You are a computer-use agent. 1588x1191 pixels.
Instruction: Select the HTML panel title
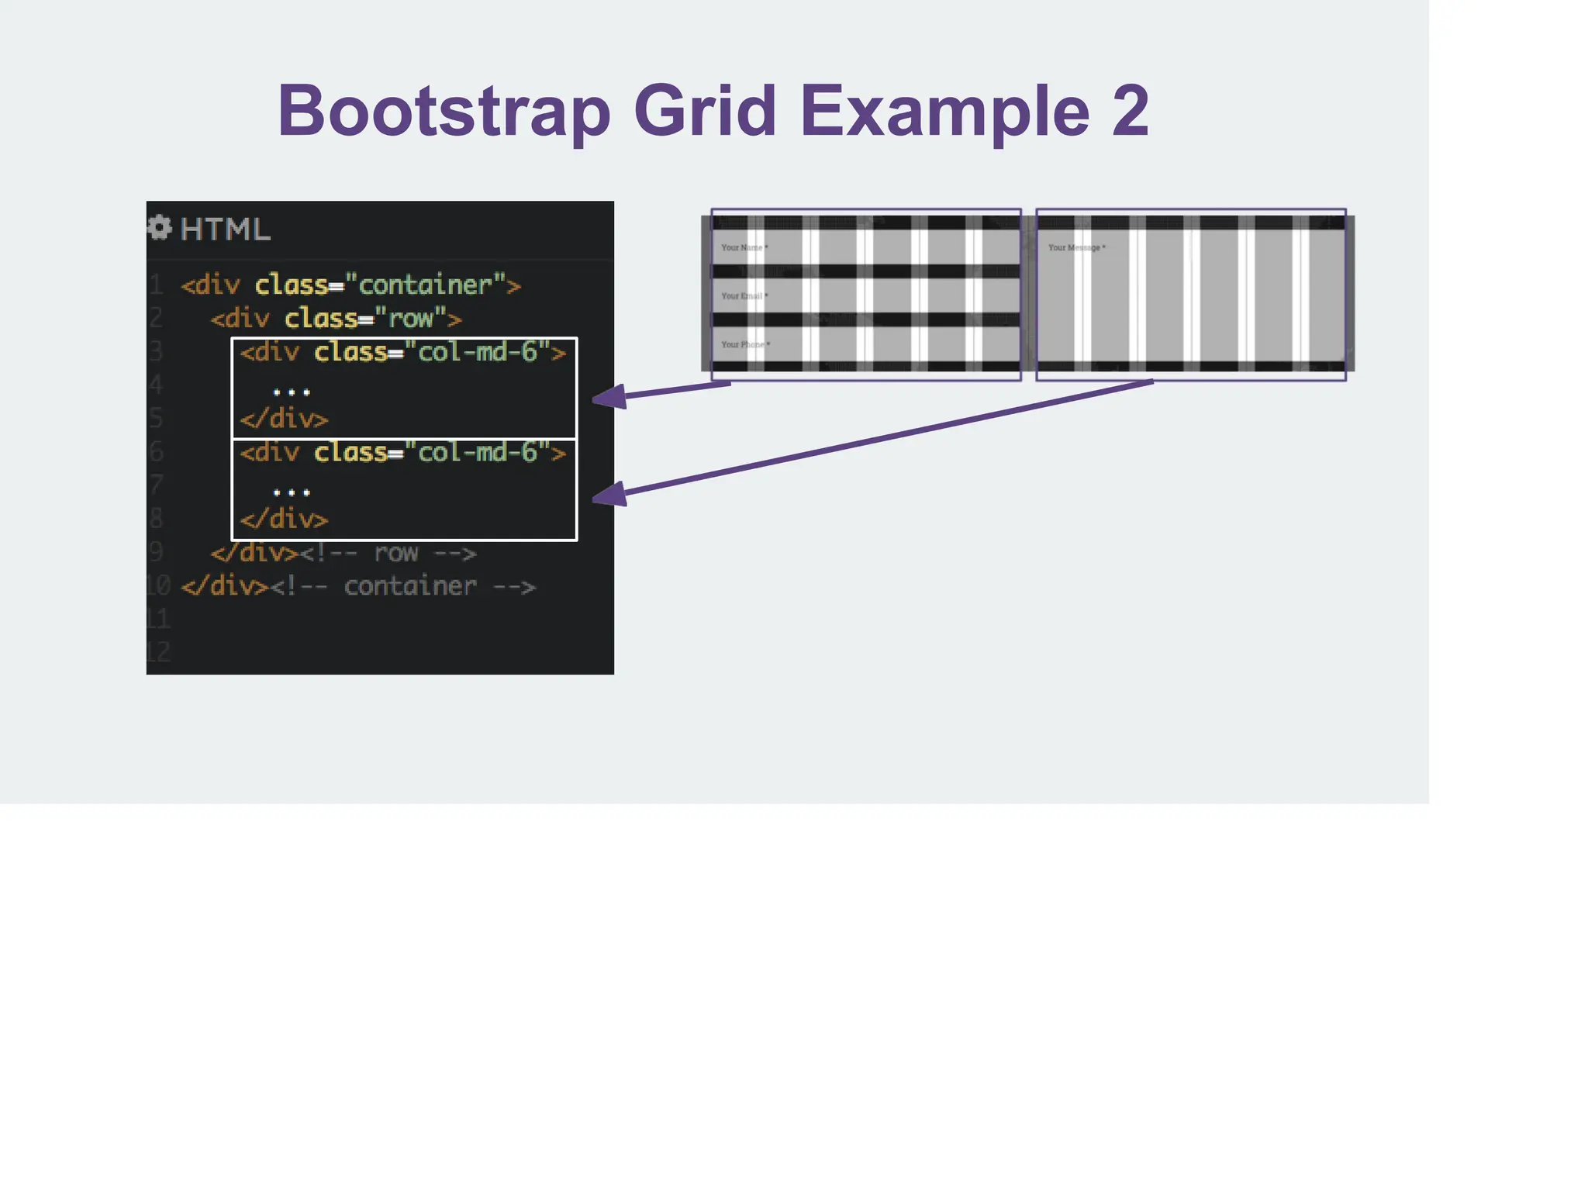tap(226, 230)
